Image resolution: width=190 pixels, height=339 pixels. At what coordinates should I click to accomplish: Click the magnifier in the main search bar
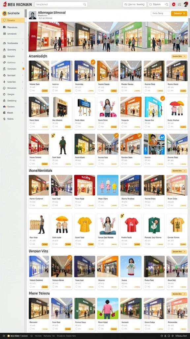[x=85, y=4]
